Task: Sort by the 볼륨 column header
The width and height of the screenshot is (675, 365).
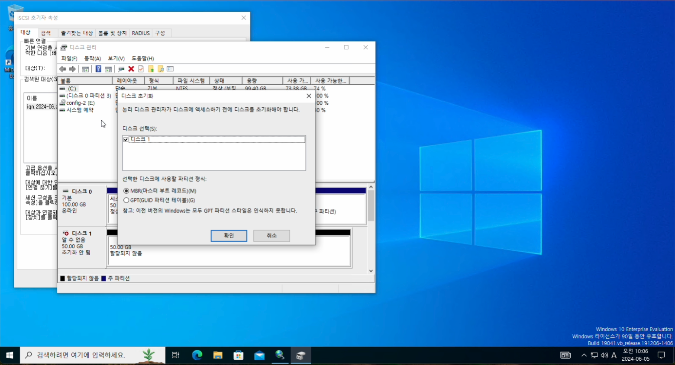Action: coord(85,81)
